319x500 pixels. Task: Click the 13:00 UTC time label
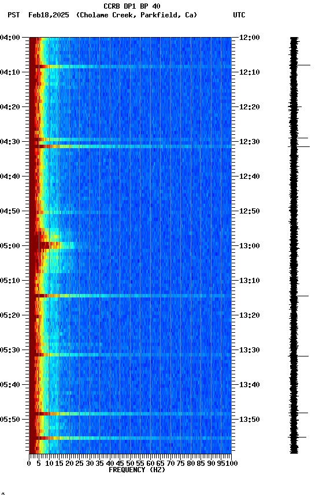(x=250, y=246)
